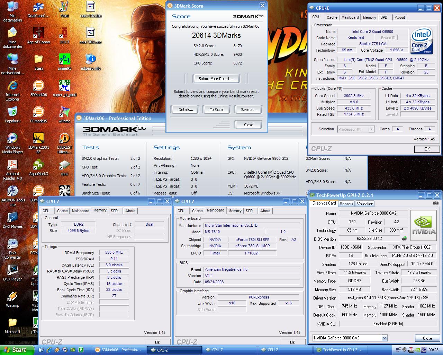This screenshot has width=443, height=355.
Task: Open the Acrobat Reader 4.0 icon
Action: (x=12, y=170)
